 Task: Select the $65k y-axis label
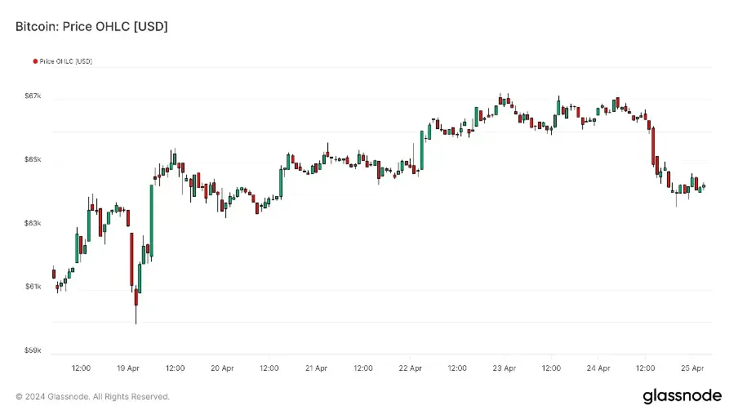pos(33,159)
